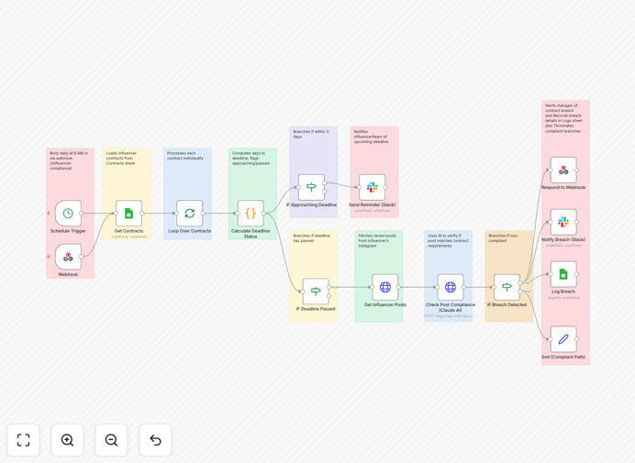The width and height of the screenshot is (635, 463).
Task: Open the Send Reminder (Slack) node
Action: (373, 187)
